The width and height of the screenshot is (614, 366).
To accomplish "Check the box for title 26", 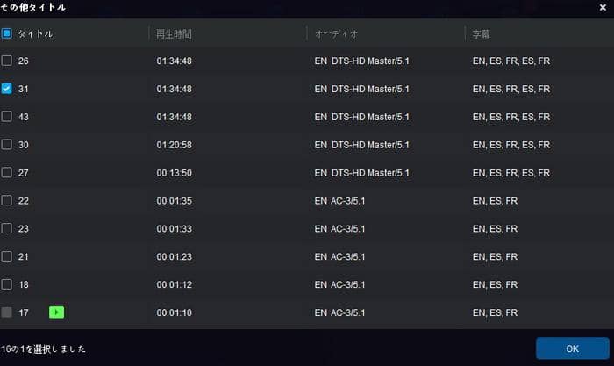I will pyautogui.click(x=7, y=61).
